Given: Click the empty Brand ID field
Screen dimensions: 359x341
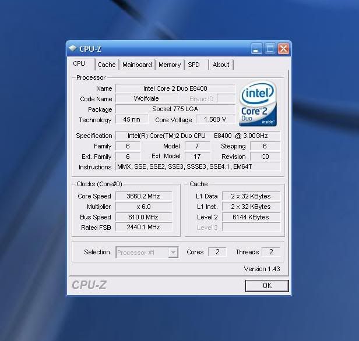Looking at the screenshot, I should click(226, 98).
